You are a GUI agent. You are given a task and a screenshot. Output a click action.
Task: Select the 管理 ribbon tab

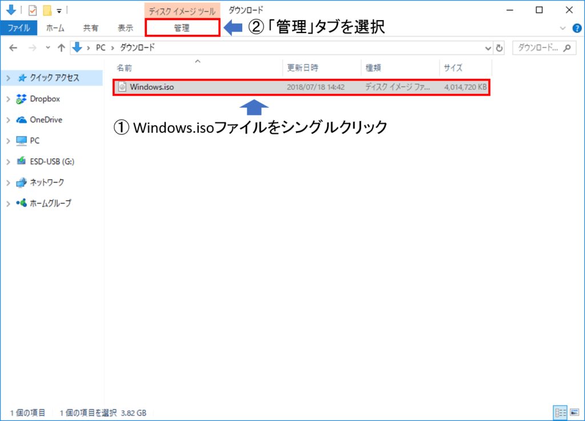[182, 28]
